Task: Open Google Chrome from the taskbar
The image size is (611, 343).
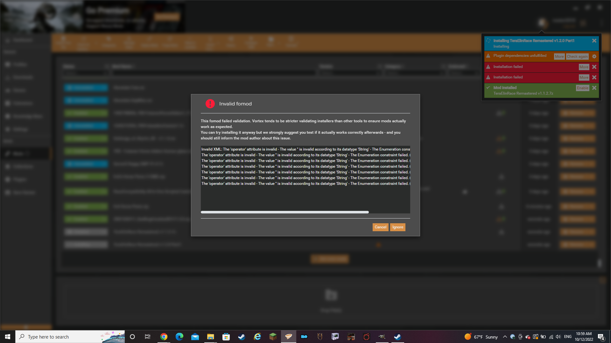Action: coord(164,337)
